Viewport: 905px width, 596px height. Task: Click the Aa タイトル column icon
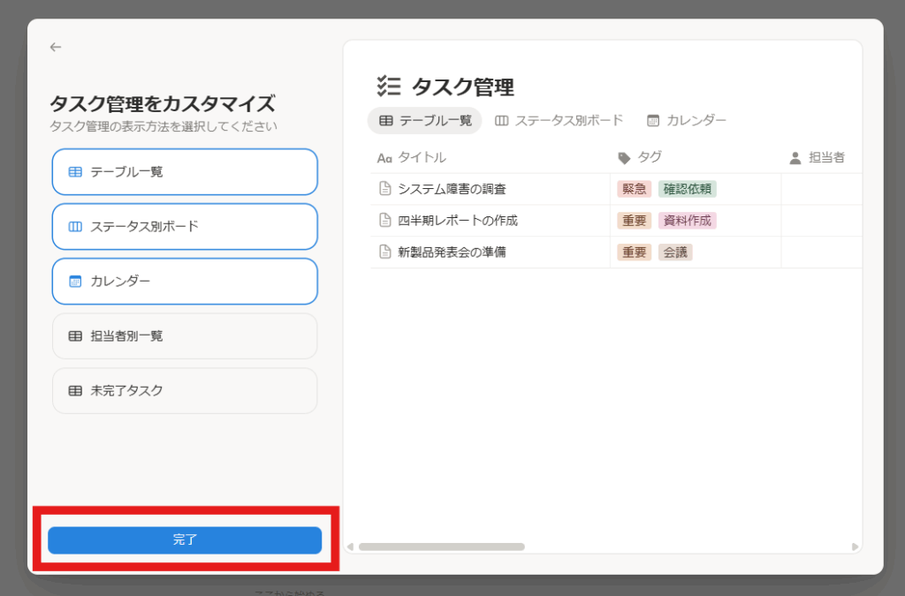coord(384,158)
